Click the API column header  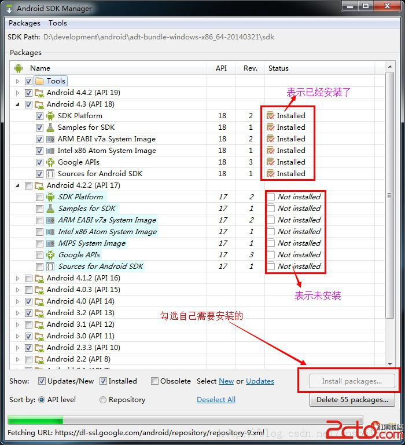(222, 68)
